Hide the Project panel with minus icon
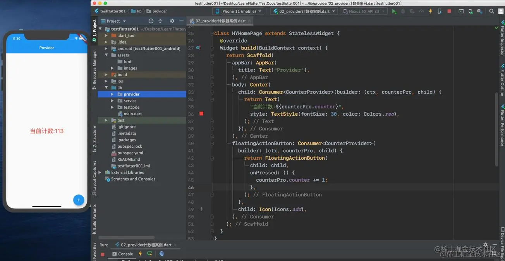Viewport: 505px width, 261px height. [181, 21]
